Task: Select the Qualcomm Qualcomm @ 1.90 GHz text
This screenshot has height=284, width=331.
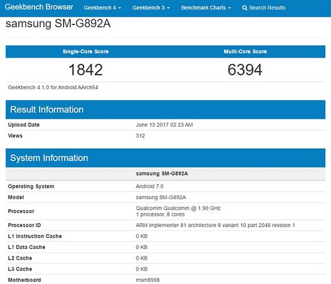Action: (178, 208)
